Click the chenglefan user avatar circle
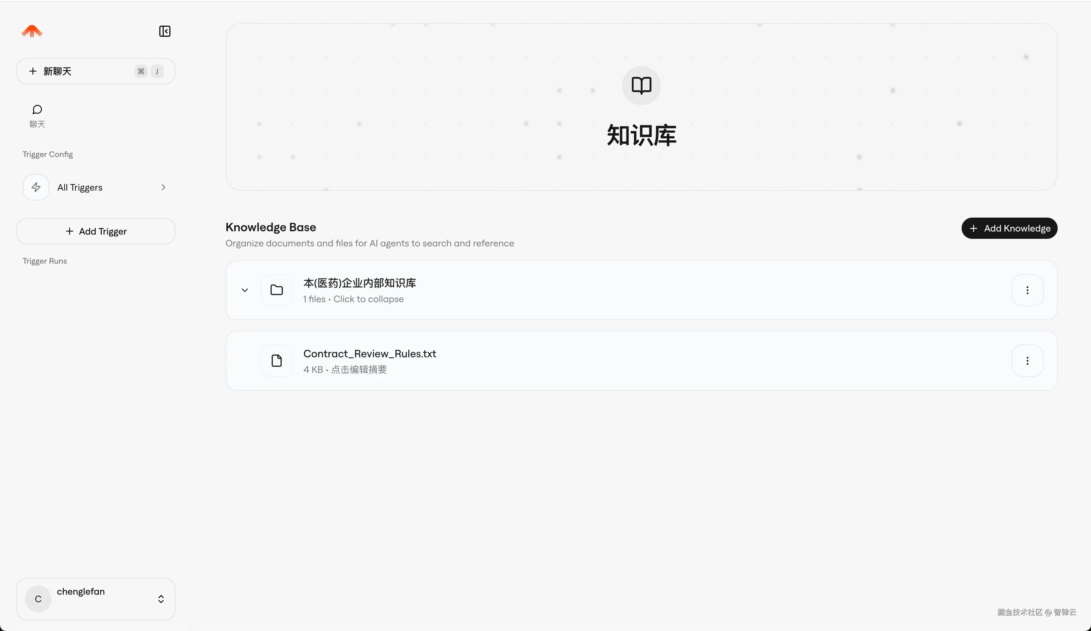Screen dimensions: 1091x631 pyautogui.click(x=38, y=599)
